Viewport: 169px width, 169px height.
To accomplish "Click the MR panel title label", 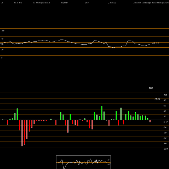I will point(151,88).
